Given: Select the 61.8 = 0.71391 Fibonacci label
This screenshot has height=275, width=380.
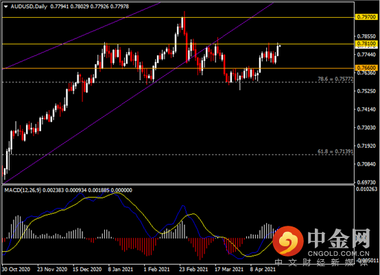Looking at the screenshot, I should (335, 151).
